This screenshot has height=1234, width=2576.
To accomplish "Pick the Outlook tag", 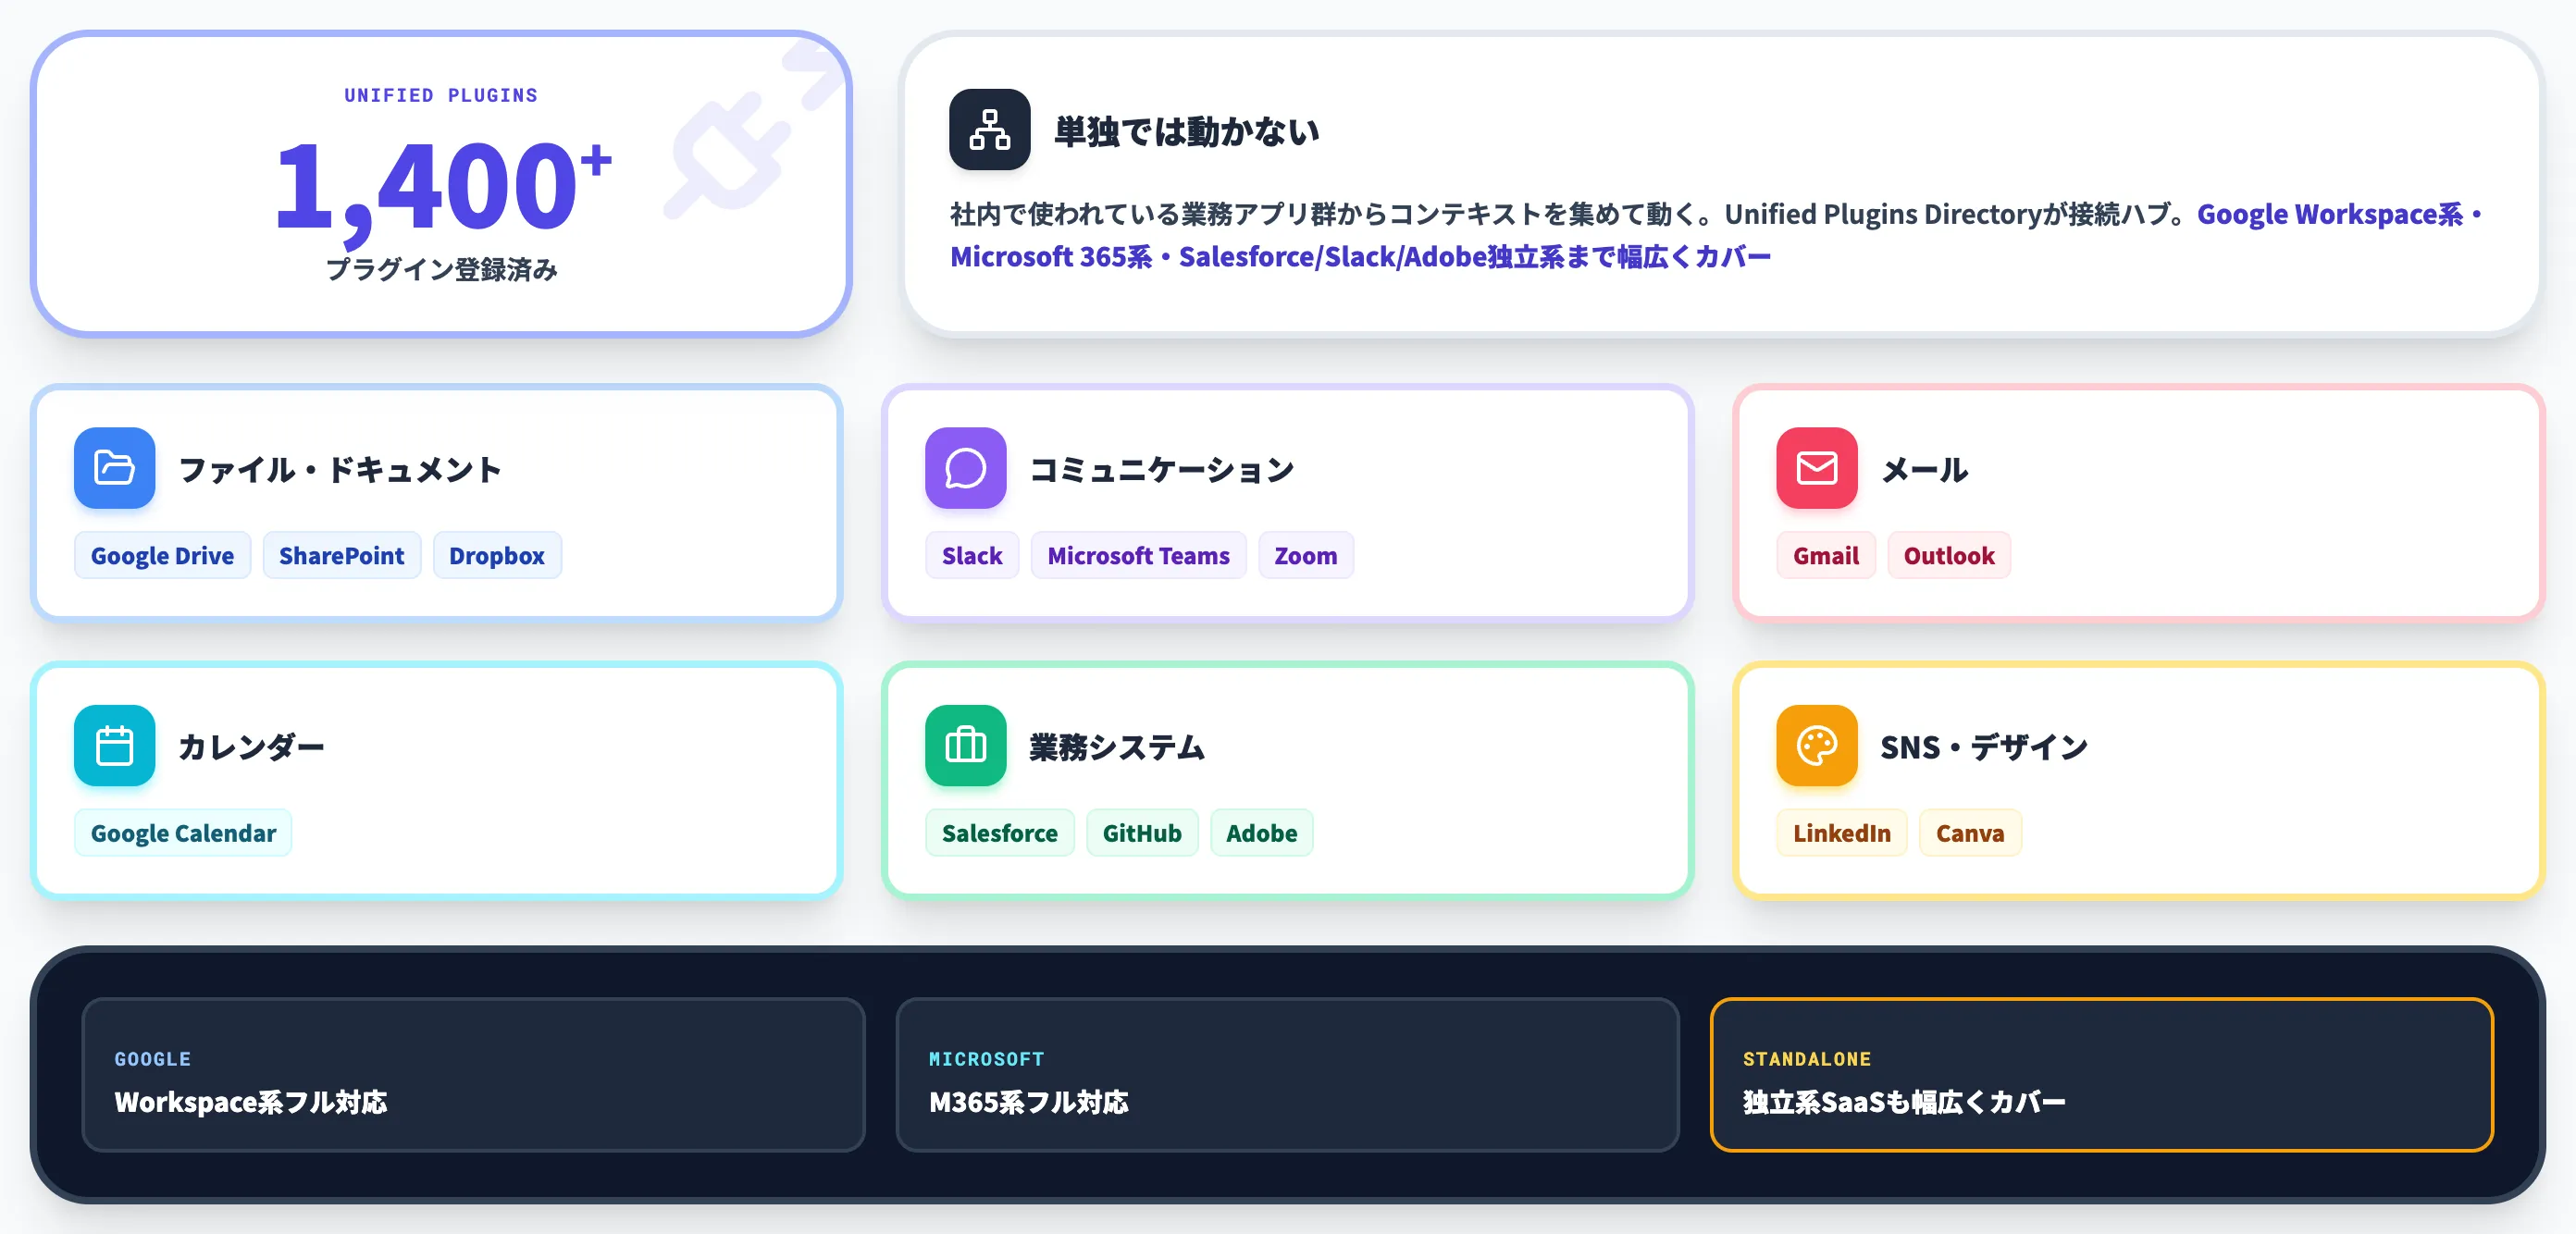I will 1948,555.
